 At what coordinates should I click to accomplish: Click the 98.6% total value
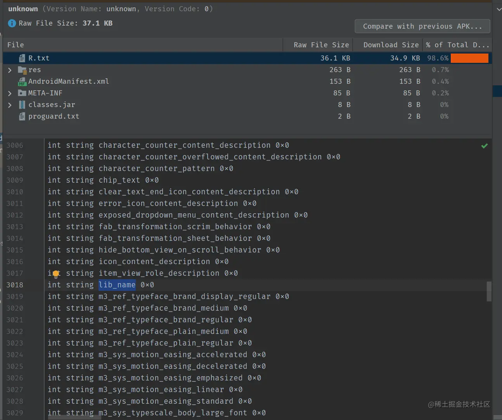[x=438, y=58]
